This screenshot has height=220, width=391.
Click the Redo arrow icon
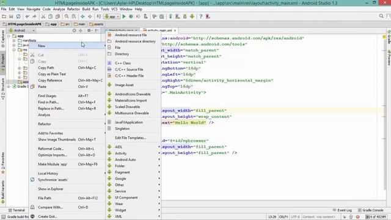34,16
